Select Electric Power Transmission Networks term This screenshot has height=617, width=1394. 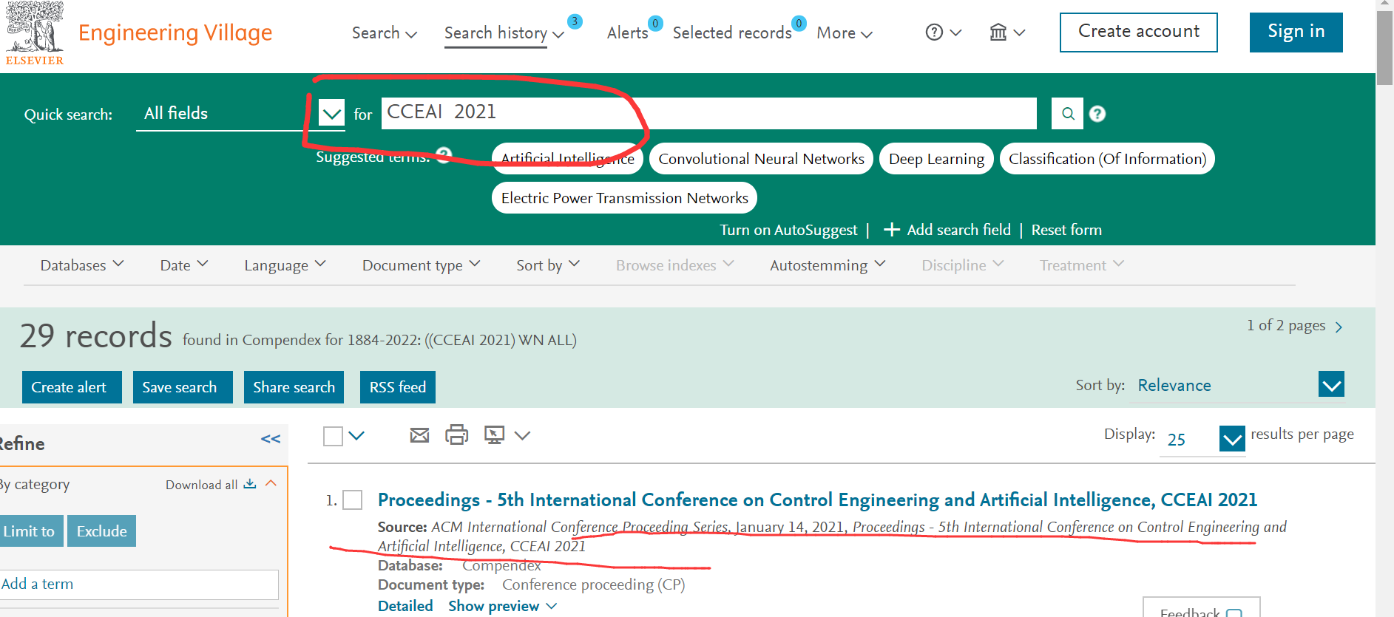pos(624,198)
